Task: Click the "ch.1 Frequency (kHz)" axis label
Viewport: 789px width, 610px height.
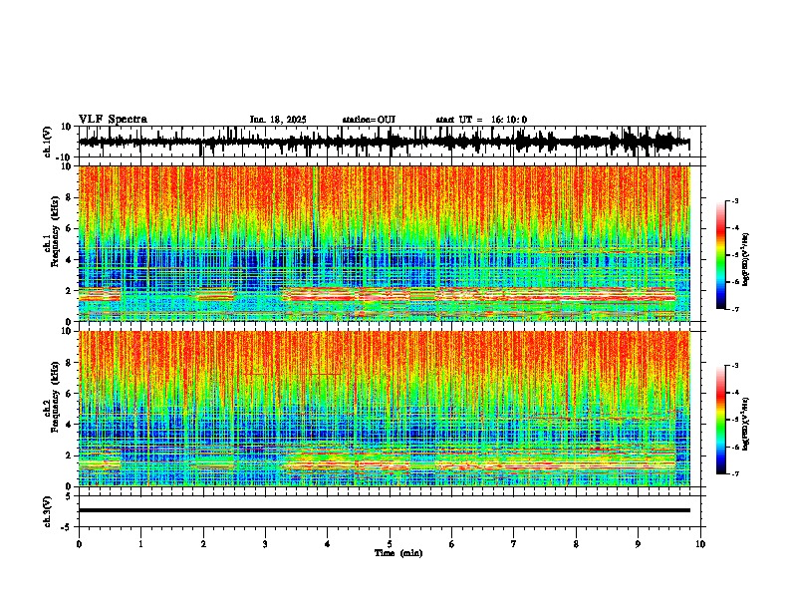Action: (52, 231)
